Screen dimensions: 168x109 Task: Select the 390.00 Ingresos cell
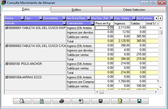122,45
